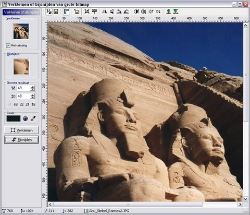Click the Abu_Simbel_Ramses2.JPG filename in status bar
This screenshot has width=250, height=215.
point(109,211)
